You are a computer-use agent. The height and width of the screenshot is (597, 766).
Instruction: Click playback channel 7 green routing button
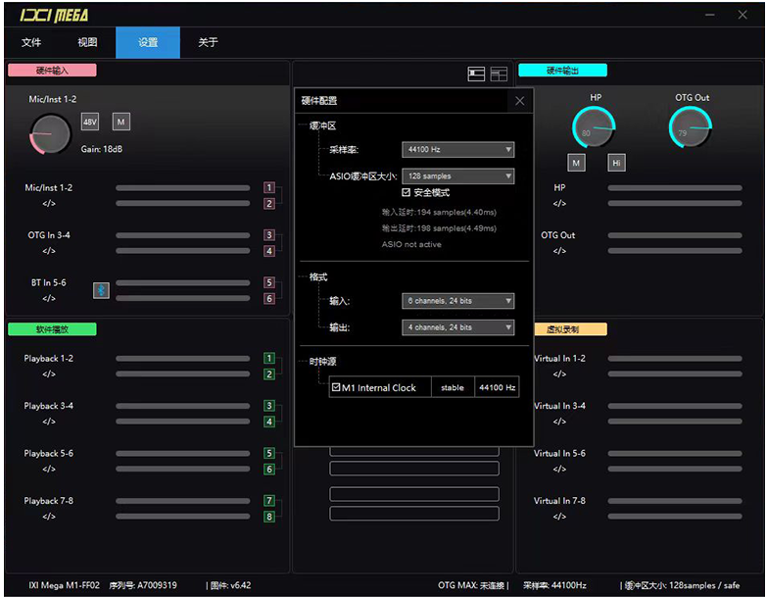click(x=269, y=500)
